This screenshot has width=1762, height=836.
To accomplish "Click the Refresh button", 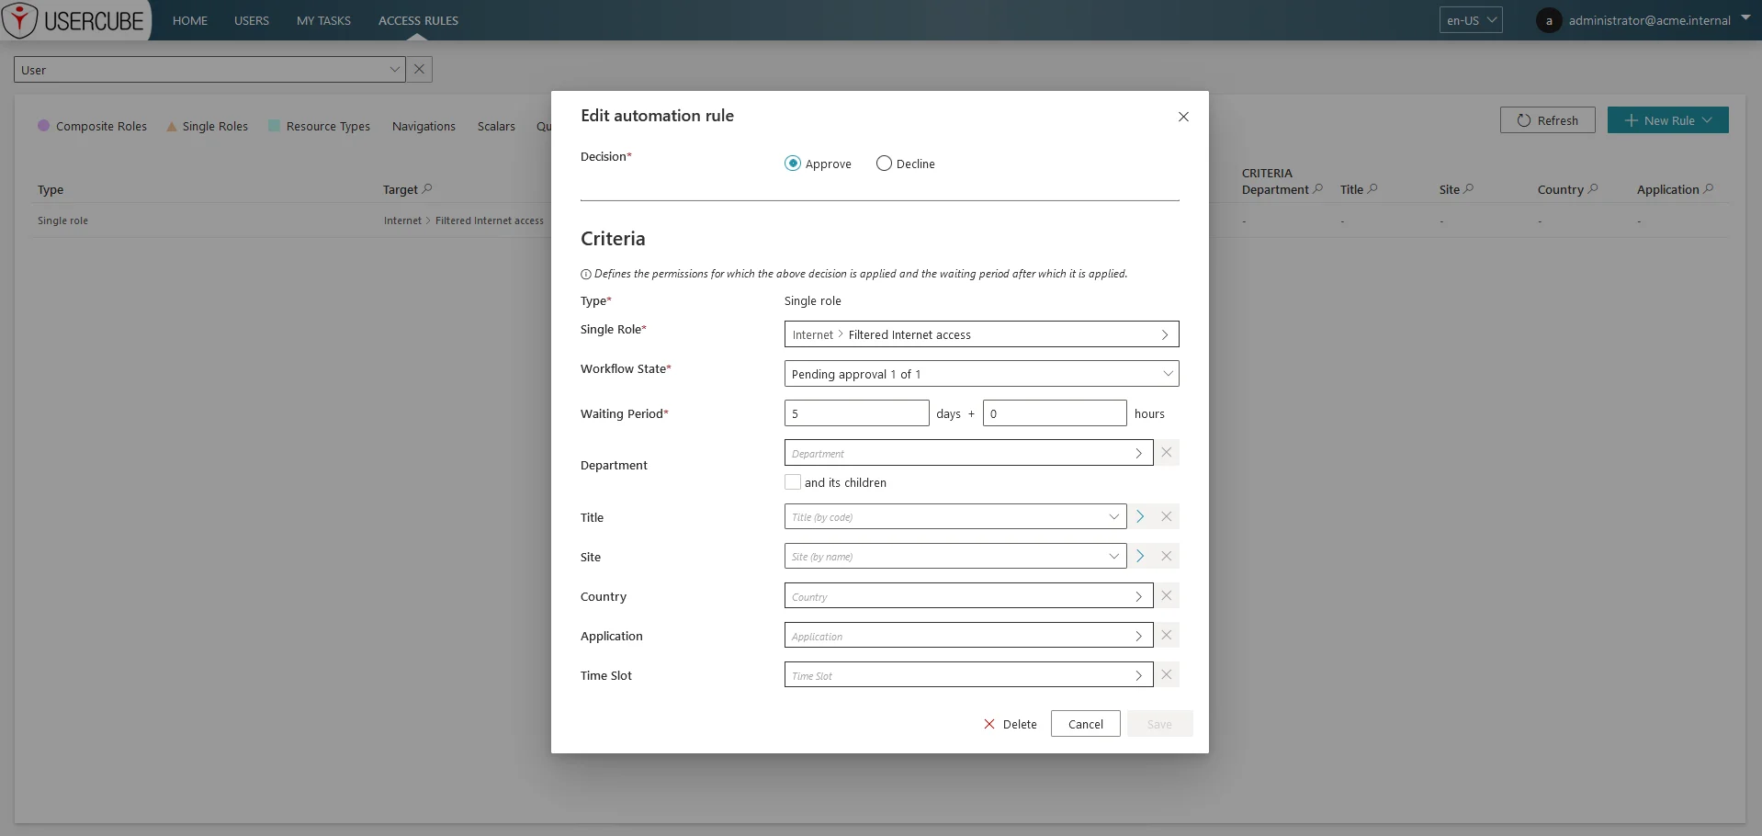I will click(1548, 120).
